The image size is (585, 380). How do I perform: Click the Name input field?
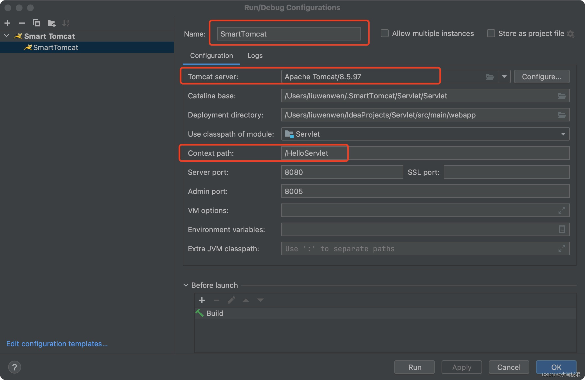click(x=290, y=33)
